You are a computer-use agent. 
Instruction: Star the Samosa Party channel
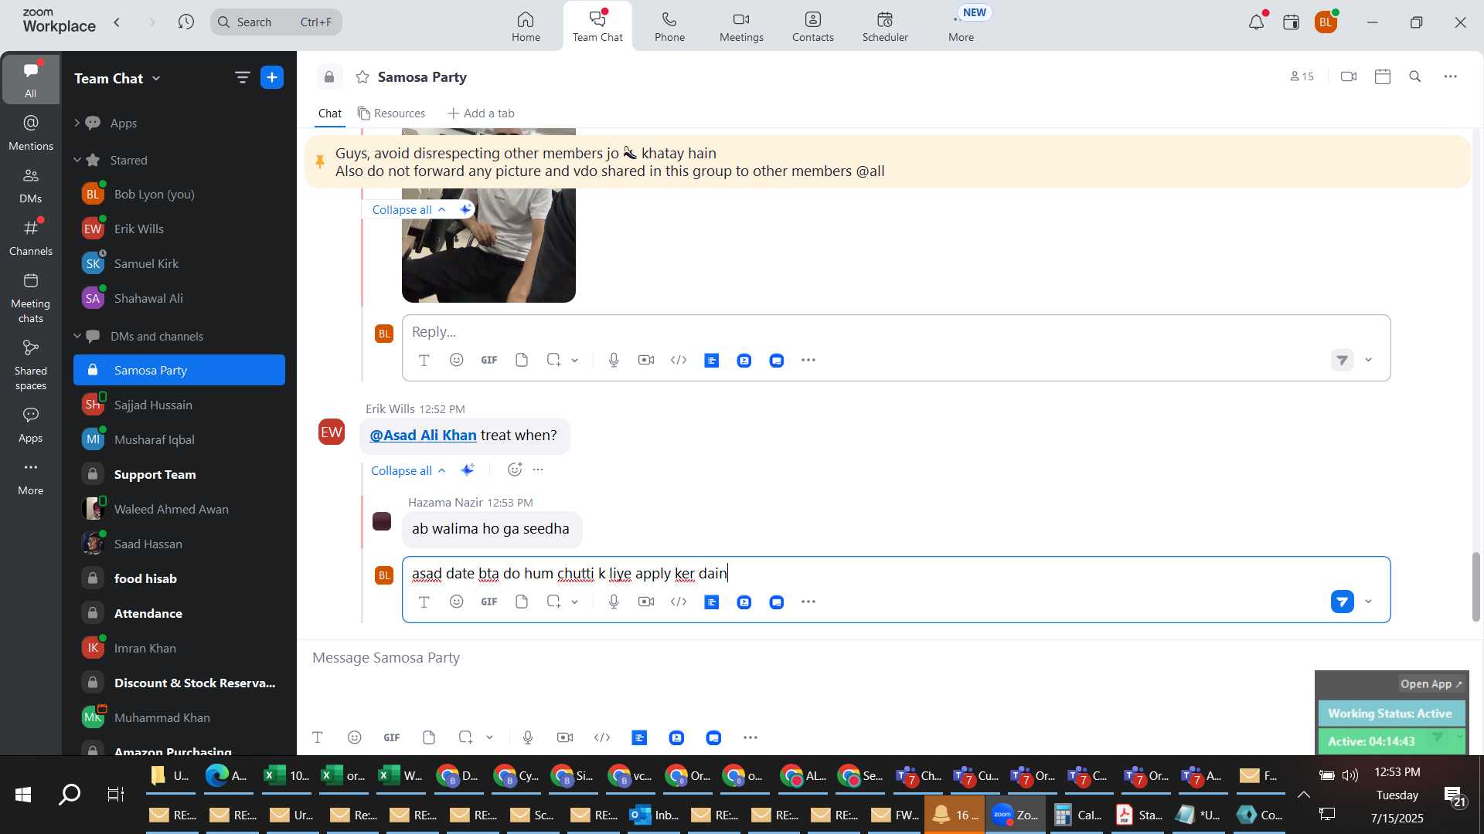362,76
